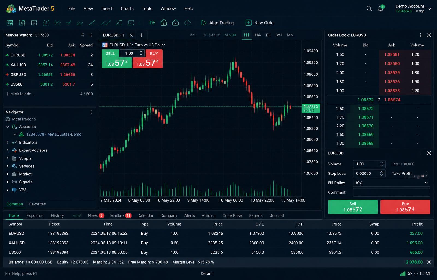
Task: Open the Charts menu
Action: click(127, 8)
